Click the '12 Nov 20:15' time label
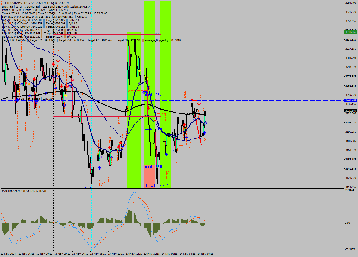The height and width of the screenshot is (257, 358). tap(44, 254)
